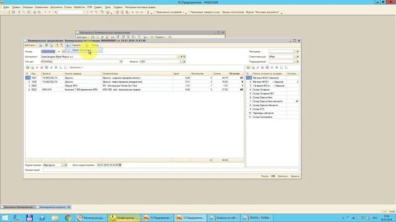
Task: Open the Файл menu
Action: point(6,7)
